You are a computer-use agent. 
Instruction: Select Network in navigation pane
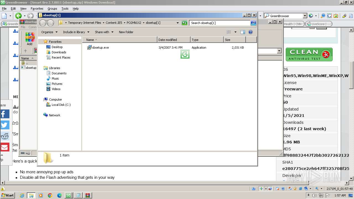(52, 115)
